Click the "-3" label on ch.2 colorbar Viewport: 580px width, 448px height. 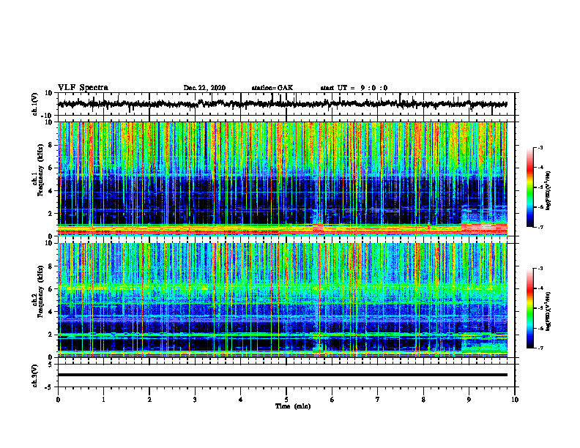(540, 269)
